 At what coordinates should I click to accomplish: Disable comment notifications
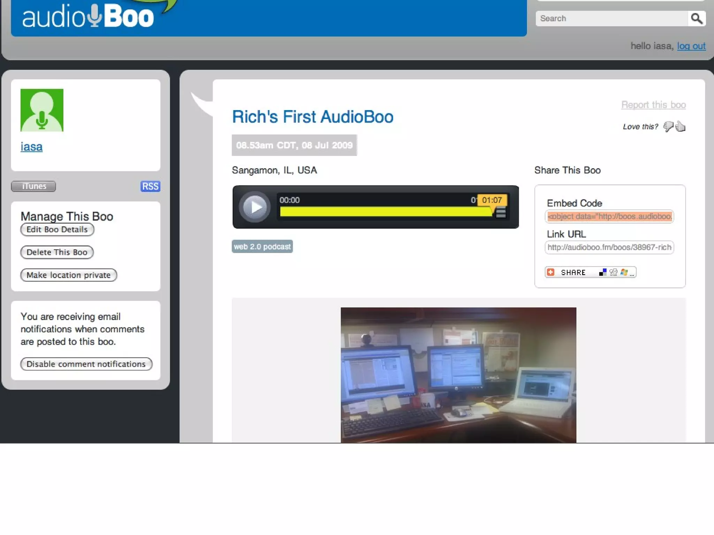tap(86, 364)
